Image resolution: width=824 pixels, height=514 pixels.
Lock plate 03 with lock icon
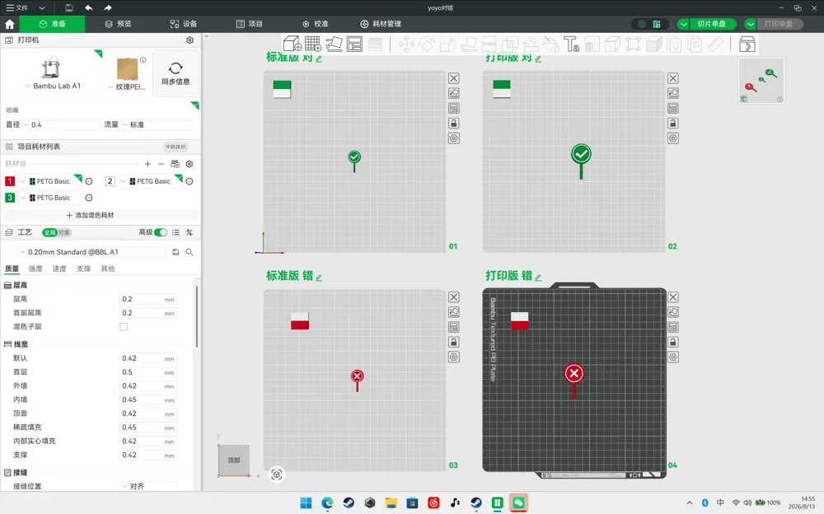453,342
